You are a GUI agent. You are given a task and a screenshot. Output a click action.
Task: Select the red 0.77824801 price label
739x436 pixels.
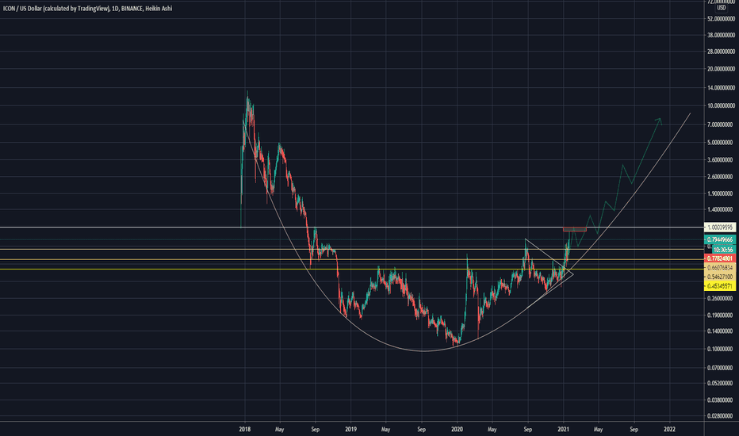click(720, 258)
